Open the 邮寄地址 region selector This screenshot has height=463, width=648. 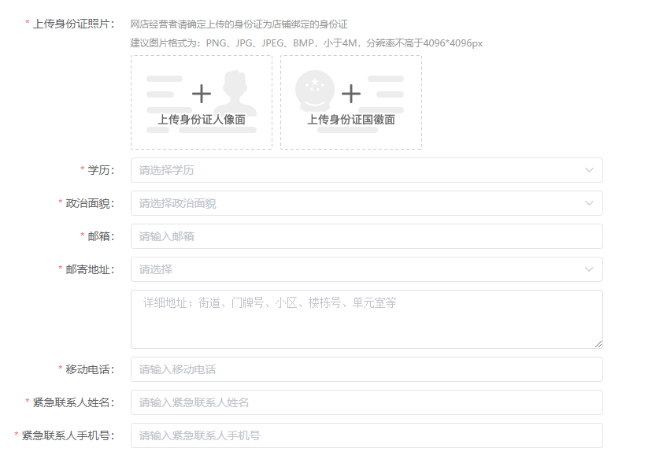click(354, 269)
